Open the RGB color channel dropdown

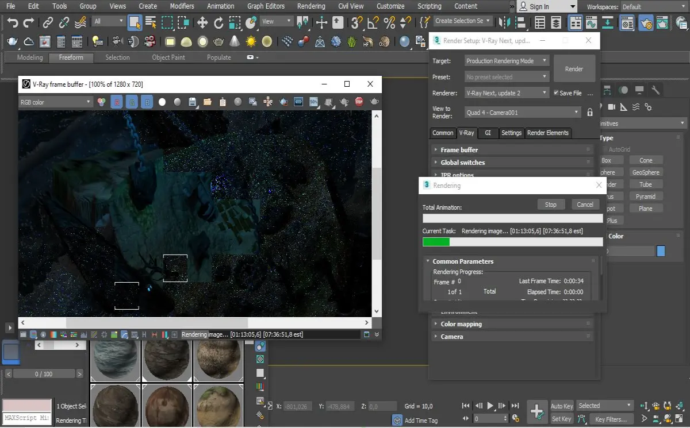[55, 102]
